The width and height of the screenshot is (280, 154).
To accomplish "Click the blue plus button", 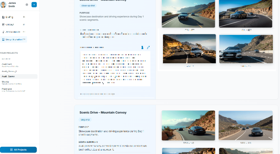I will 34,5.
